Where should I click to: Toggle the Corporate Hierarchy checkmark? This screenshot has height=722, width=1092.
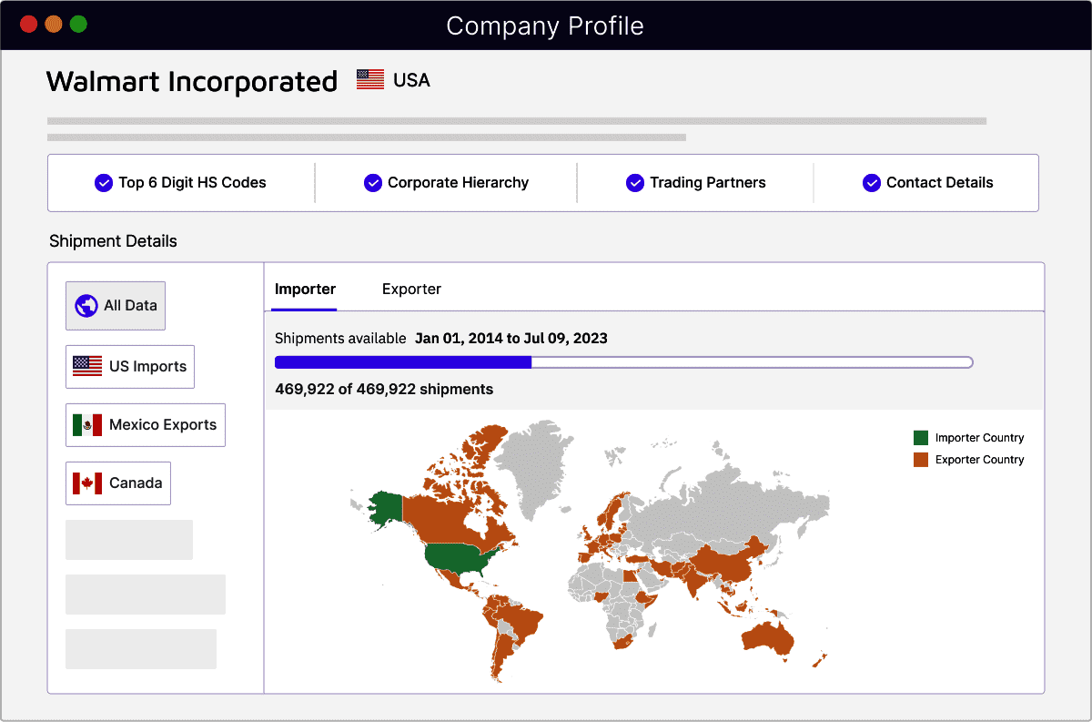373,183
